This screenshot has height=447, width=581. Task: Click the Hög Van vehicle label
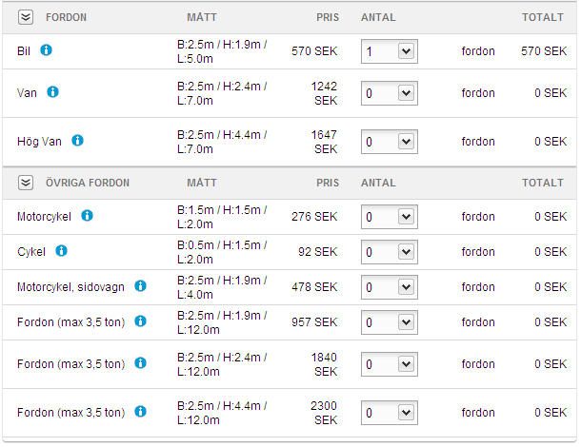(39, 142)
